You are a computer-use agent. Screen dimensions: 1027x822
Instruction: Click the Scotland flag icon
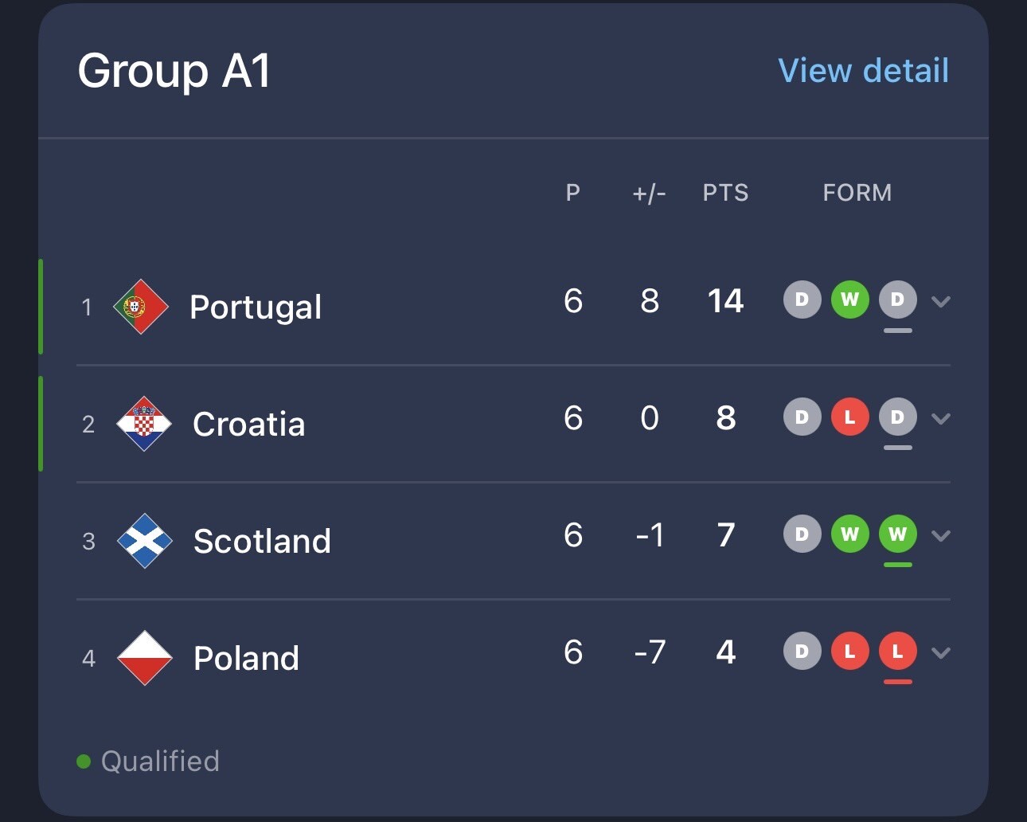pos(145,541)
